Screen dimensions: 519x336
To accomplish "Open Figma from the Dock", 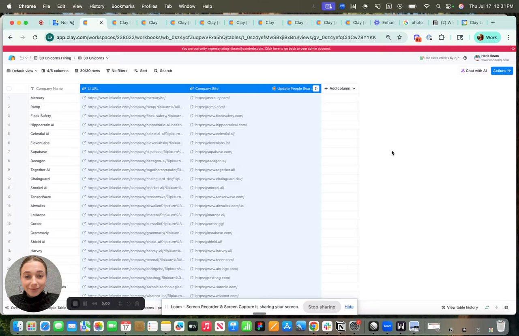I will click(260, 326).
